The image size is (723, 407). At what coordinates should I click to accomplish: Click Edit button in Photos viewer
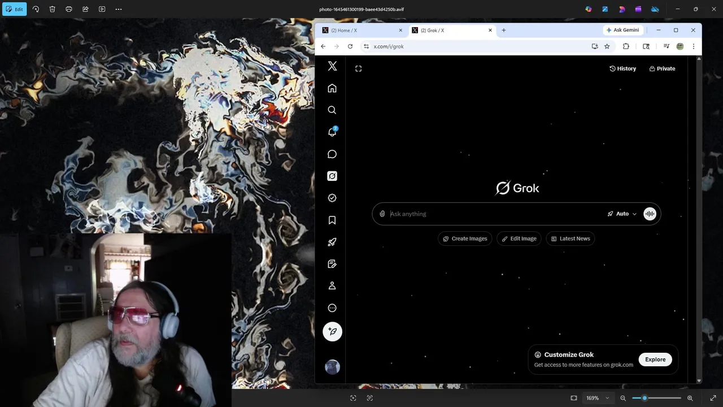pos(15,9)
